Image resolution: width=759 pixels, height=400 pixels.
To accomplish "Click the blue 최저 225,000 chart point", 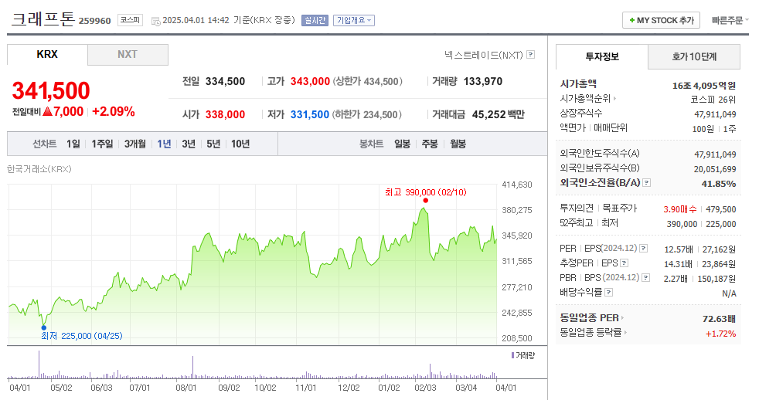I will tap(43, 327).
